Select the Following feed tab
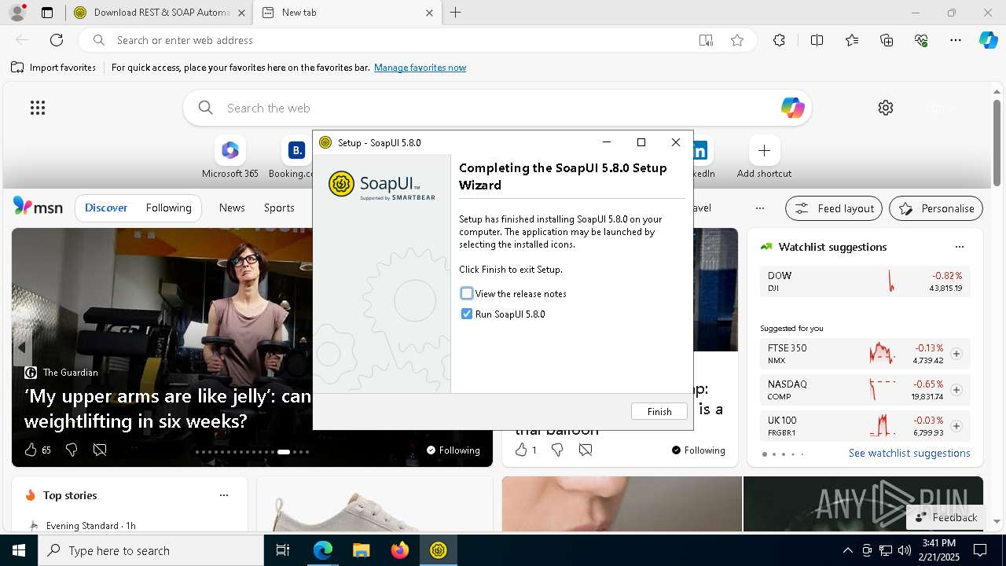 pos(168,208)
